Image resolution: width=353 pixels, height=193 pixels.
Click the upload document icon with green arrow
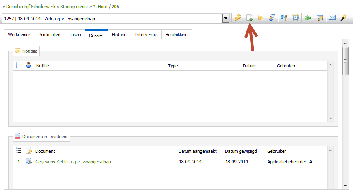coord(250,18)
